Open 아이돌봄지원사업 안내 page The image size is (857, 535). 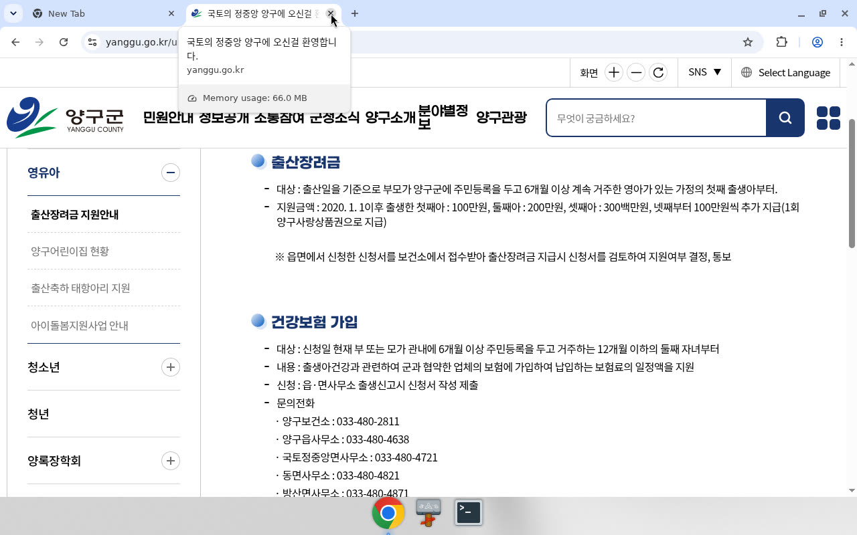[x=80, y=326]
